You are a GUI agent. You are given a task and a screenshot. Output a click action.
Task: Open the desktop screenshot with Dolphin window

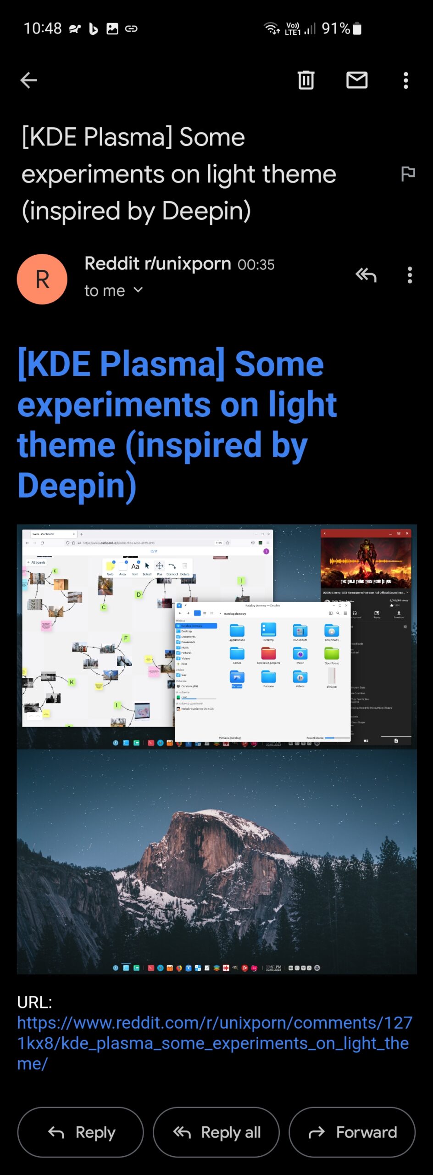click(216, 636)
